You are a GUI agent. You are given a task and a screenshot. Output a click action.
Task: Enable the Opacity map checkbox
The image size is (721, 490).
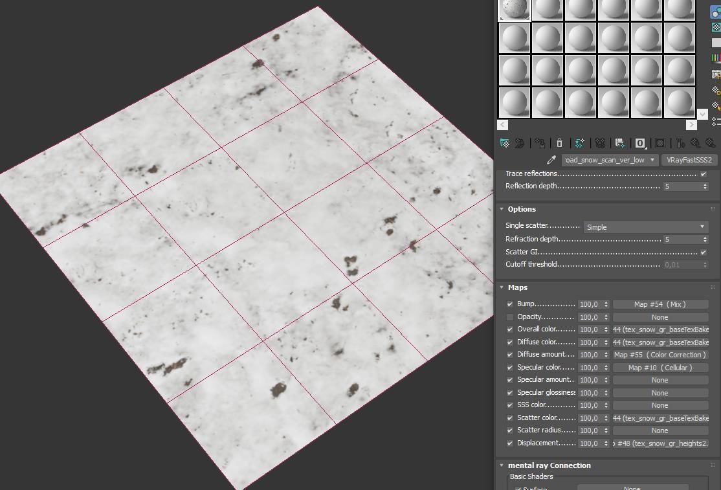tap(509, 317)
